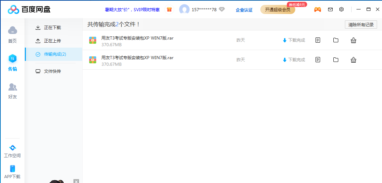Open the hexagon settings icon
The image size is (382, 183).
[x=341, y=9]
